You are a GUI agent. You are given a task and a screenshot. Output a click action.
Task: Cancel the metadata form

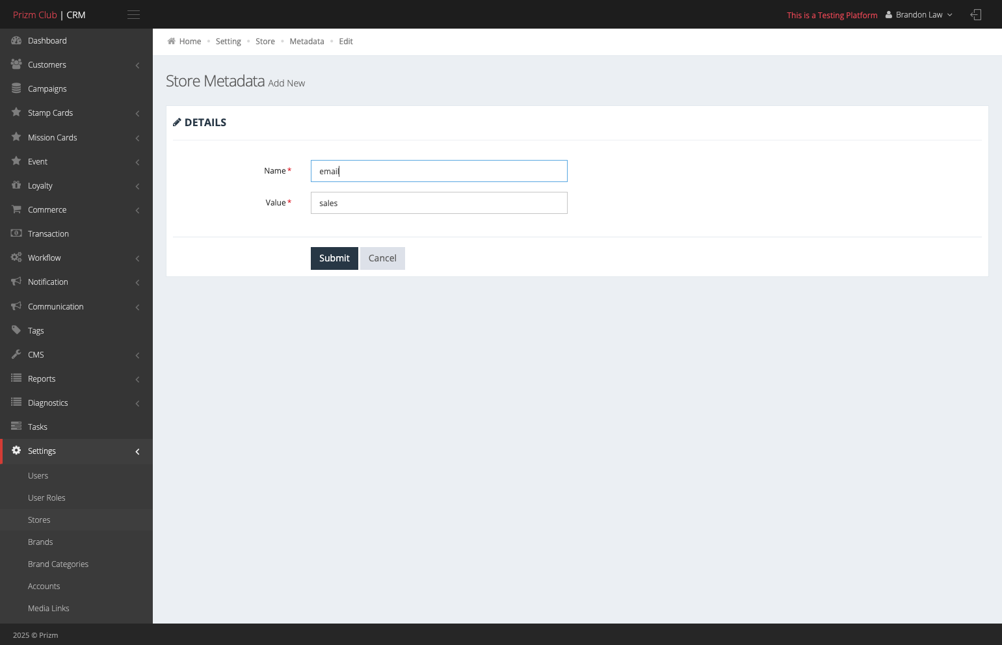point(382,258)
